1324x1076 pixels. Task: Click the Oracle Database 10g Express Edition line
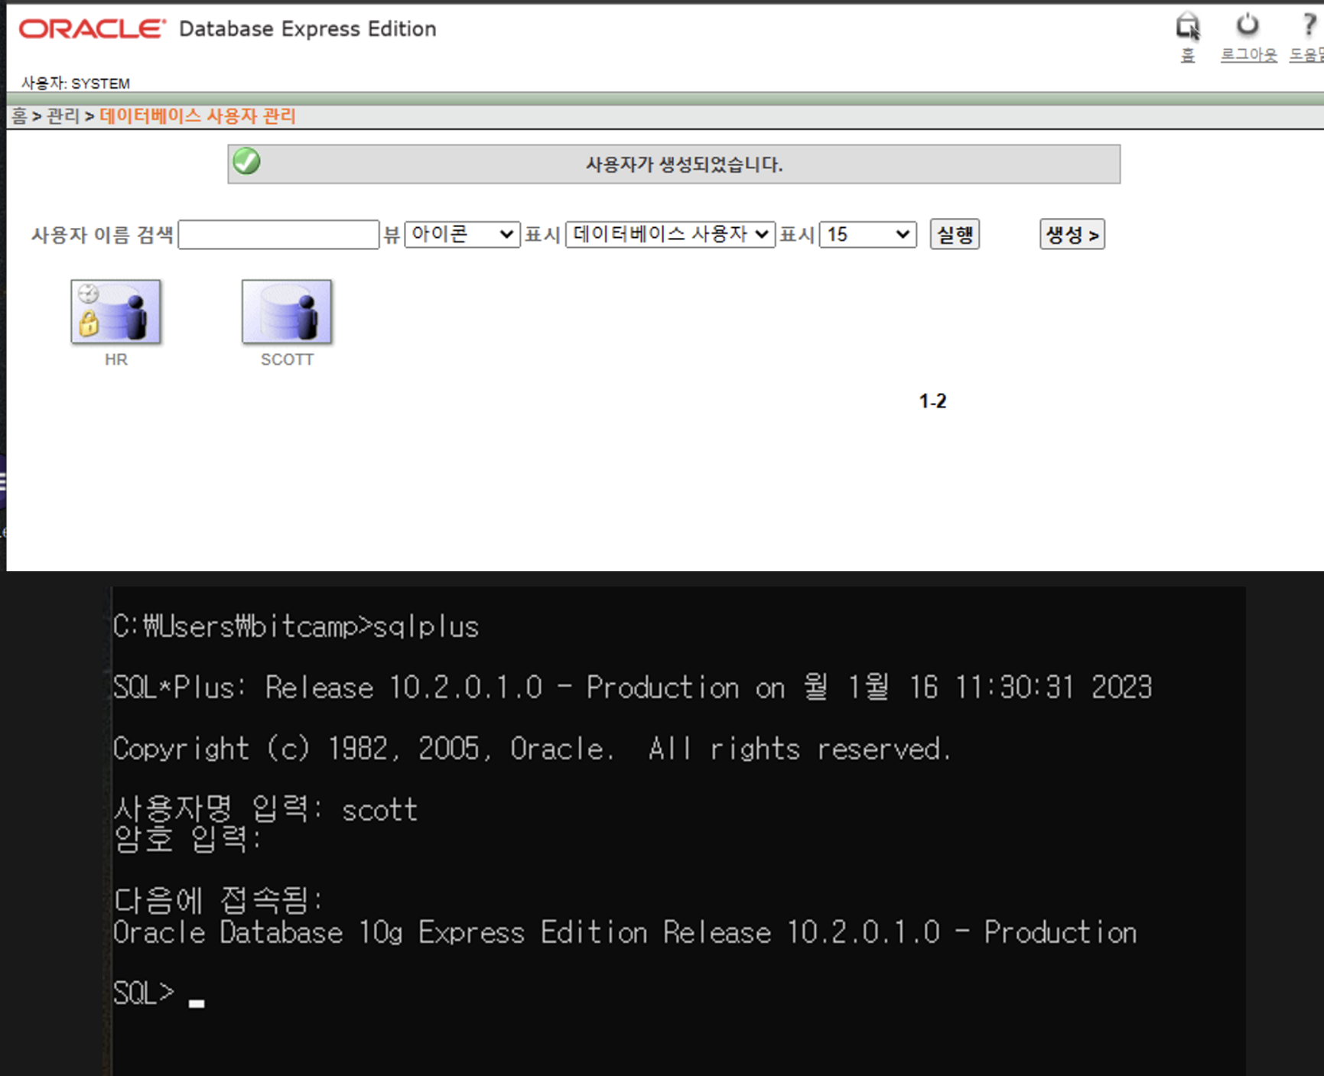[625, 932]
